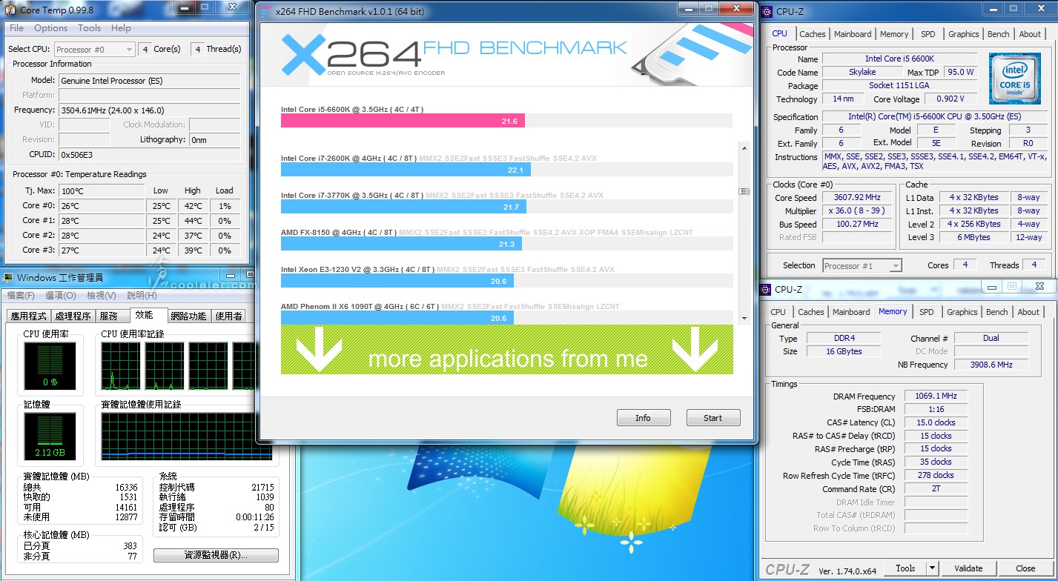Open the Options menu in Core Temp
Viewport: 1058px width, 581px height.
50,28
